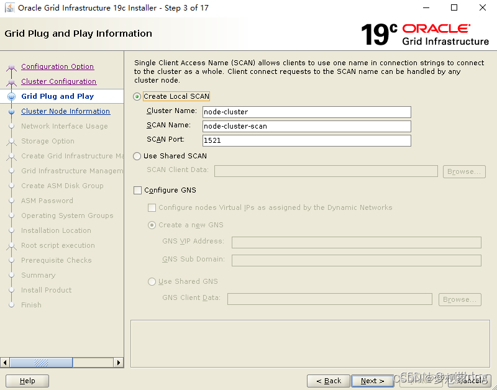Click the Cluster Node Information step marker

coord(11,112)
